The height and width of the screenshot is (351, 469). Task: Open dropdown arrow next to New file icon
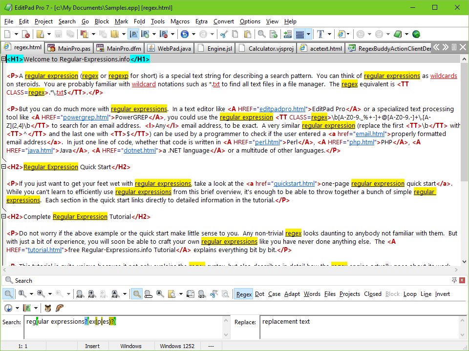tap(16, 34)
